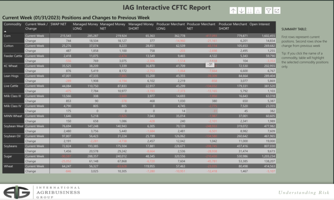Click the Understanding Risk tagline in the footer

[304, 193]
